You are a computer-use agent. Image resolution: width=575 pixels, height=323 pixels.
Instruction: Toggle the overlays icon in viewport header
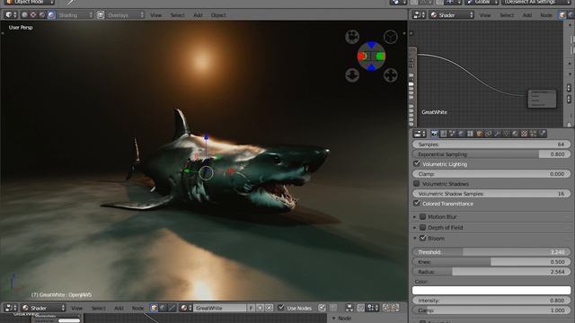pyautogui.click(x=101, y=15)
